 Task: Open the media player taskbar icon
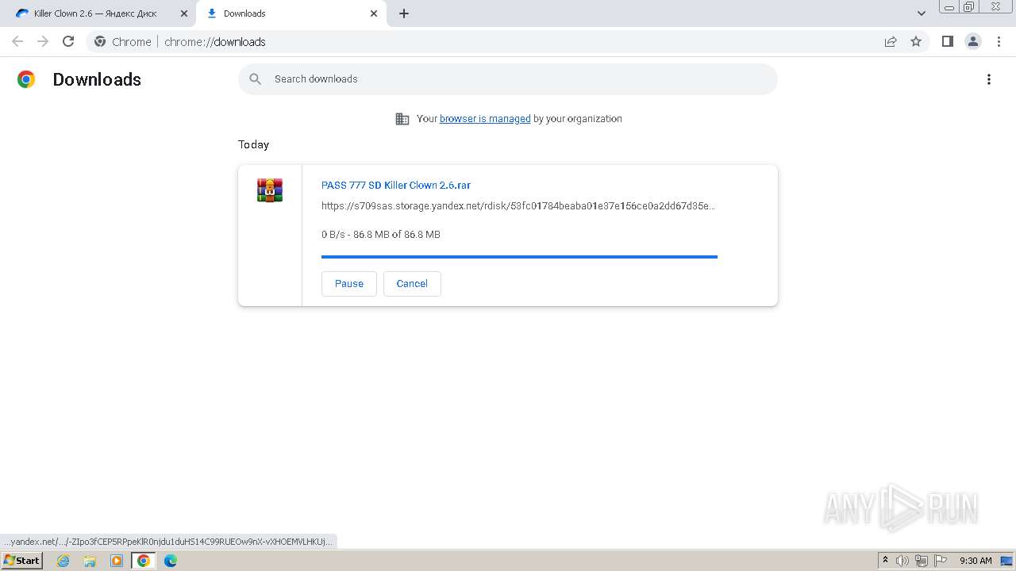click(117, 561)
